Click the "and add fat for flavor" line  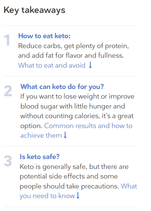[71, 55]
